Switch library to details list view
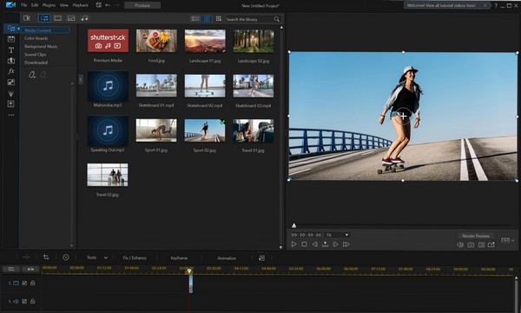 point(195,18)
